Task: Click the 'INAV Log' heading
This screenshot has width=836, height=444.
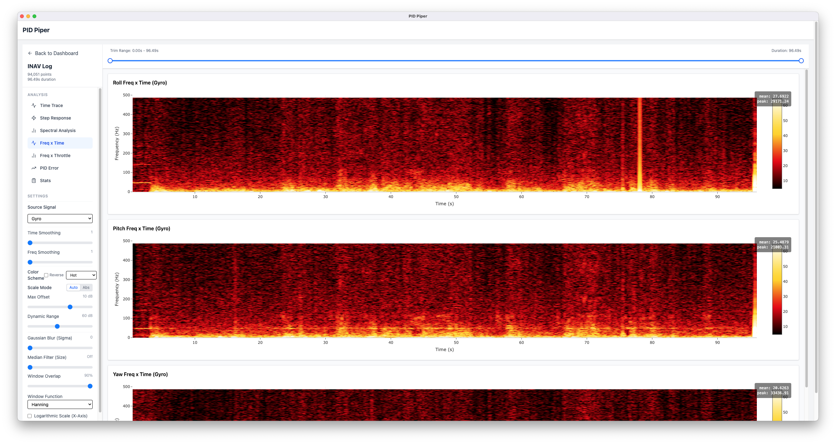Action: (40, 66)
